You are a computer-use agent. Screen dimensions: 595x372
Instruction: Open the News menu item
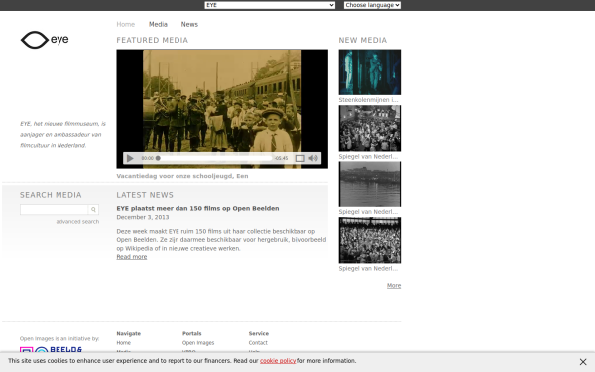tap(189, 24)
